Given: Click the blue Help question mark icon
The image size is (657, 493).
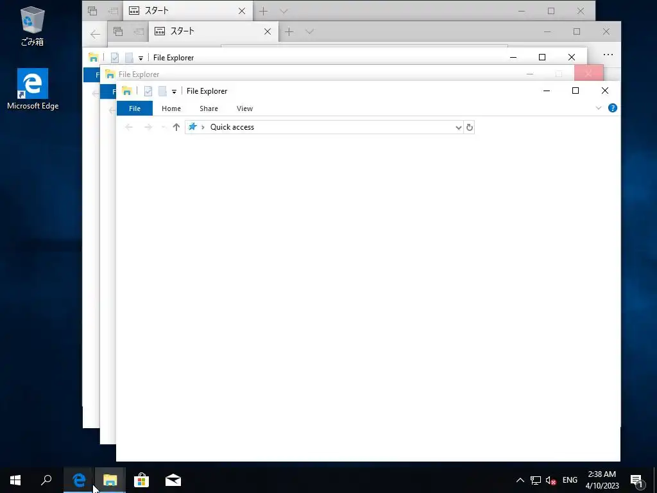Looking at the screenshot, I should pos(612,108).
